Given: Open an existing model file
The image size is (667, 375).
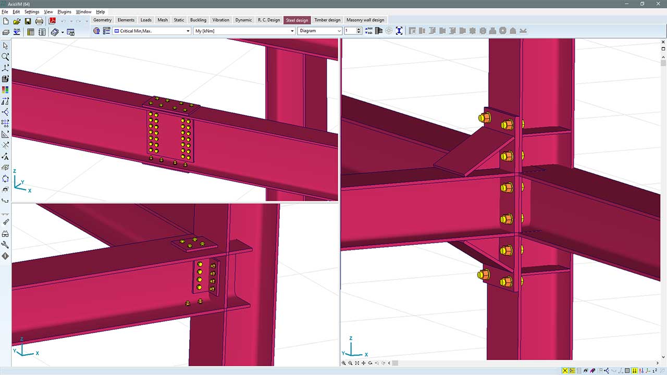Looking at the screenshot, I should pyautogui.click(x=17, y=21).
